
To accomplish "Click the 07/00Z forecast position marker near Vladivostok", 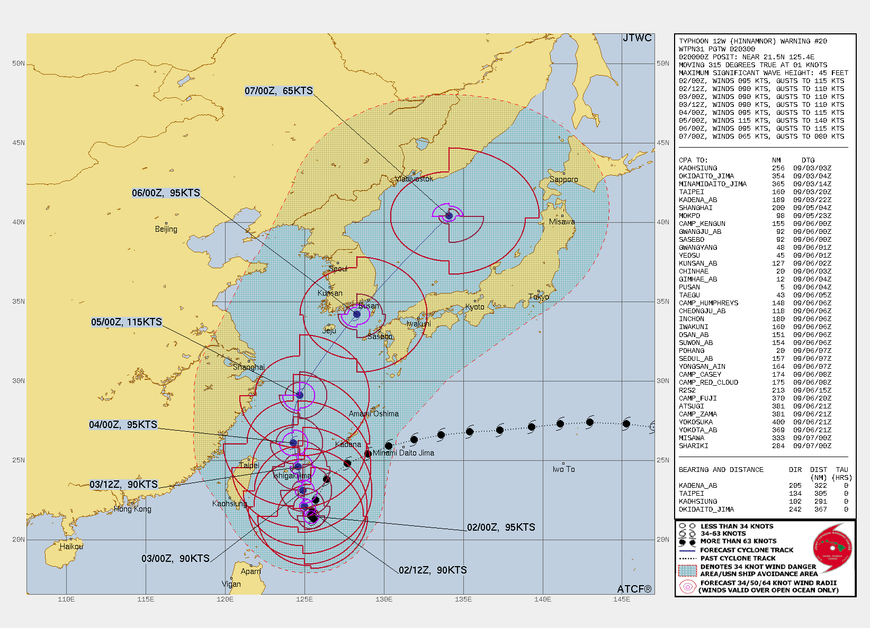I will pos(449,216).
